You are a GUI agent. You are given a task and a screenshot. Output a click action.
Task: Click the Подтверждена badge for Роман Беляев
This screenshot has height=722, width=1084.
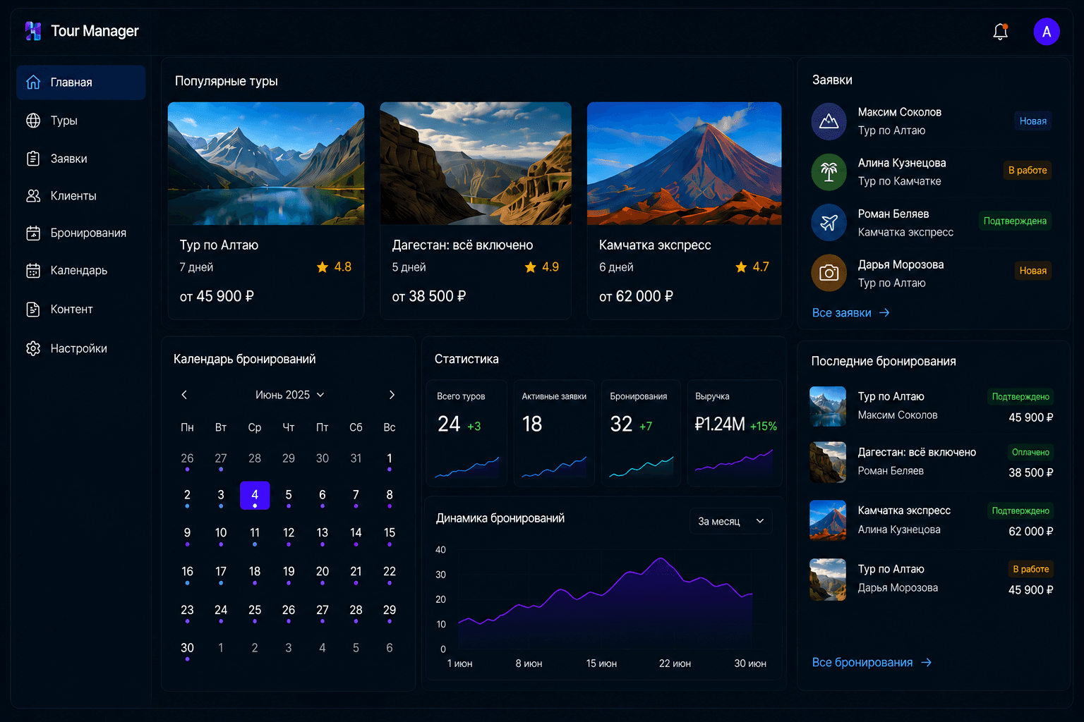coord(1015,221)
